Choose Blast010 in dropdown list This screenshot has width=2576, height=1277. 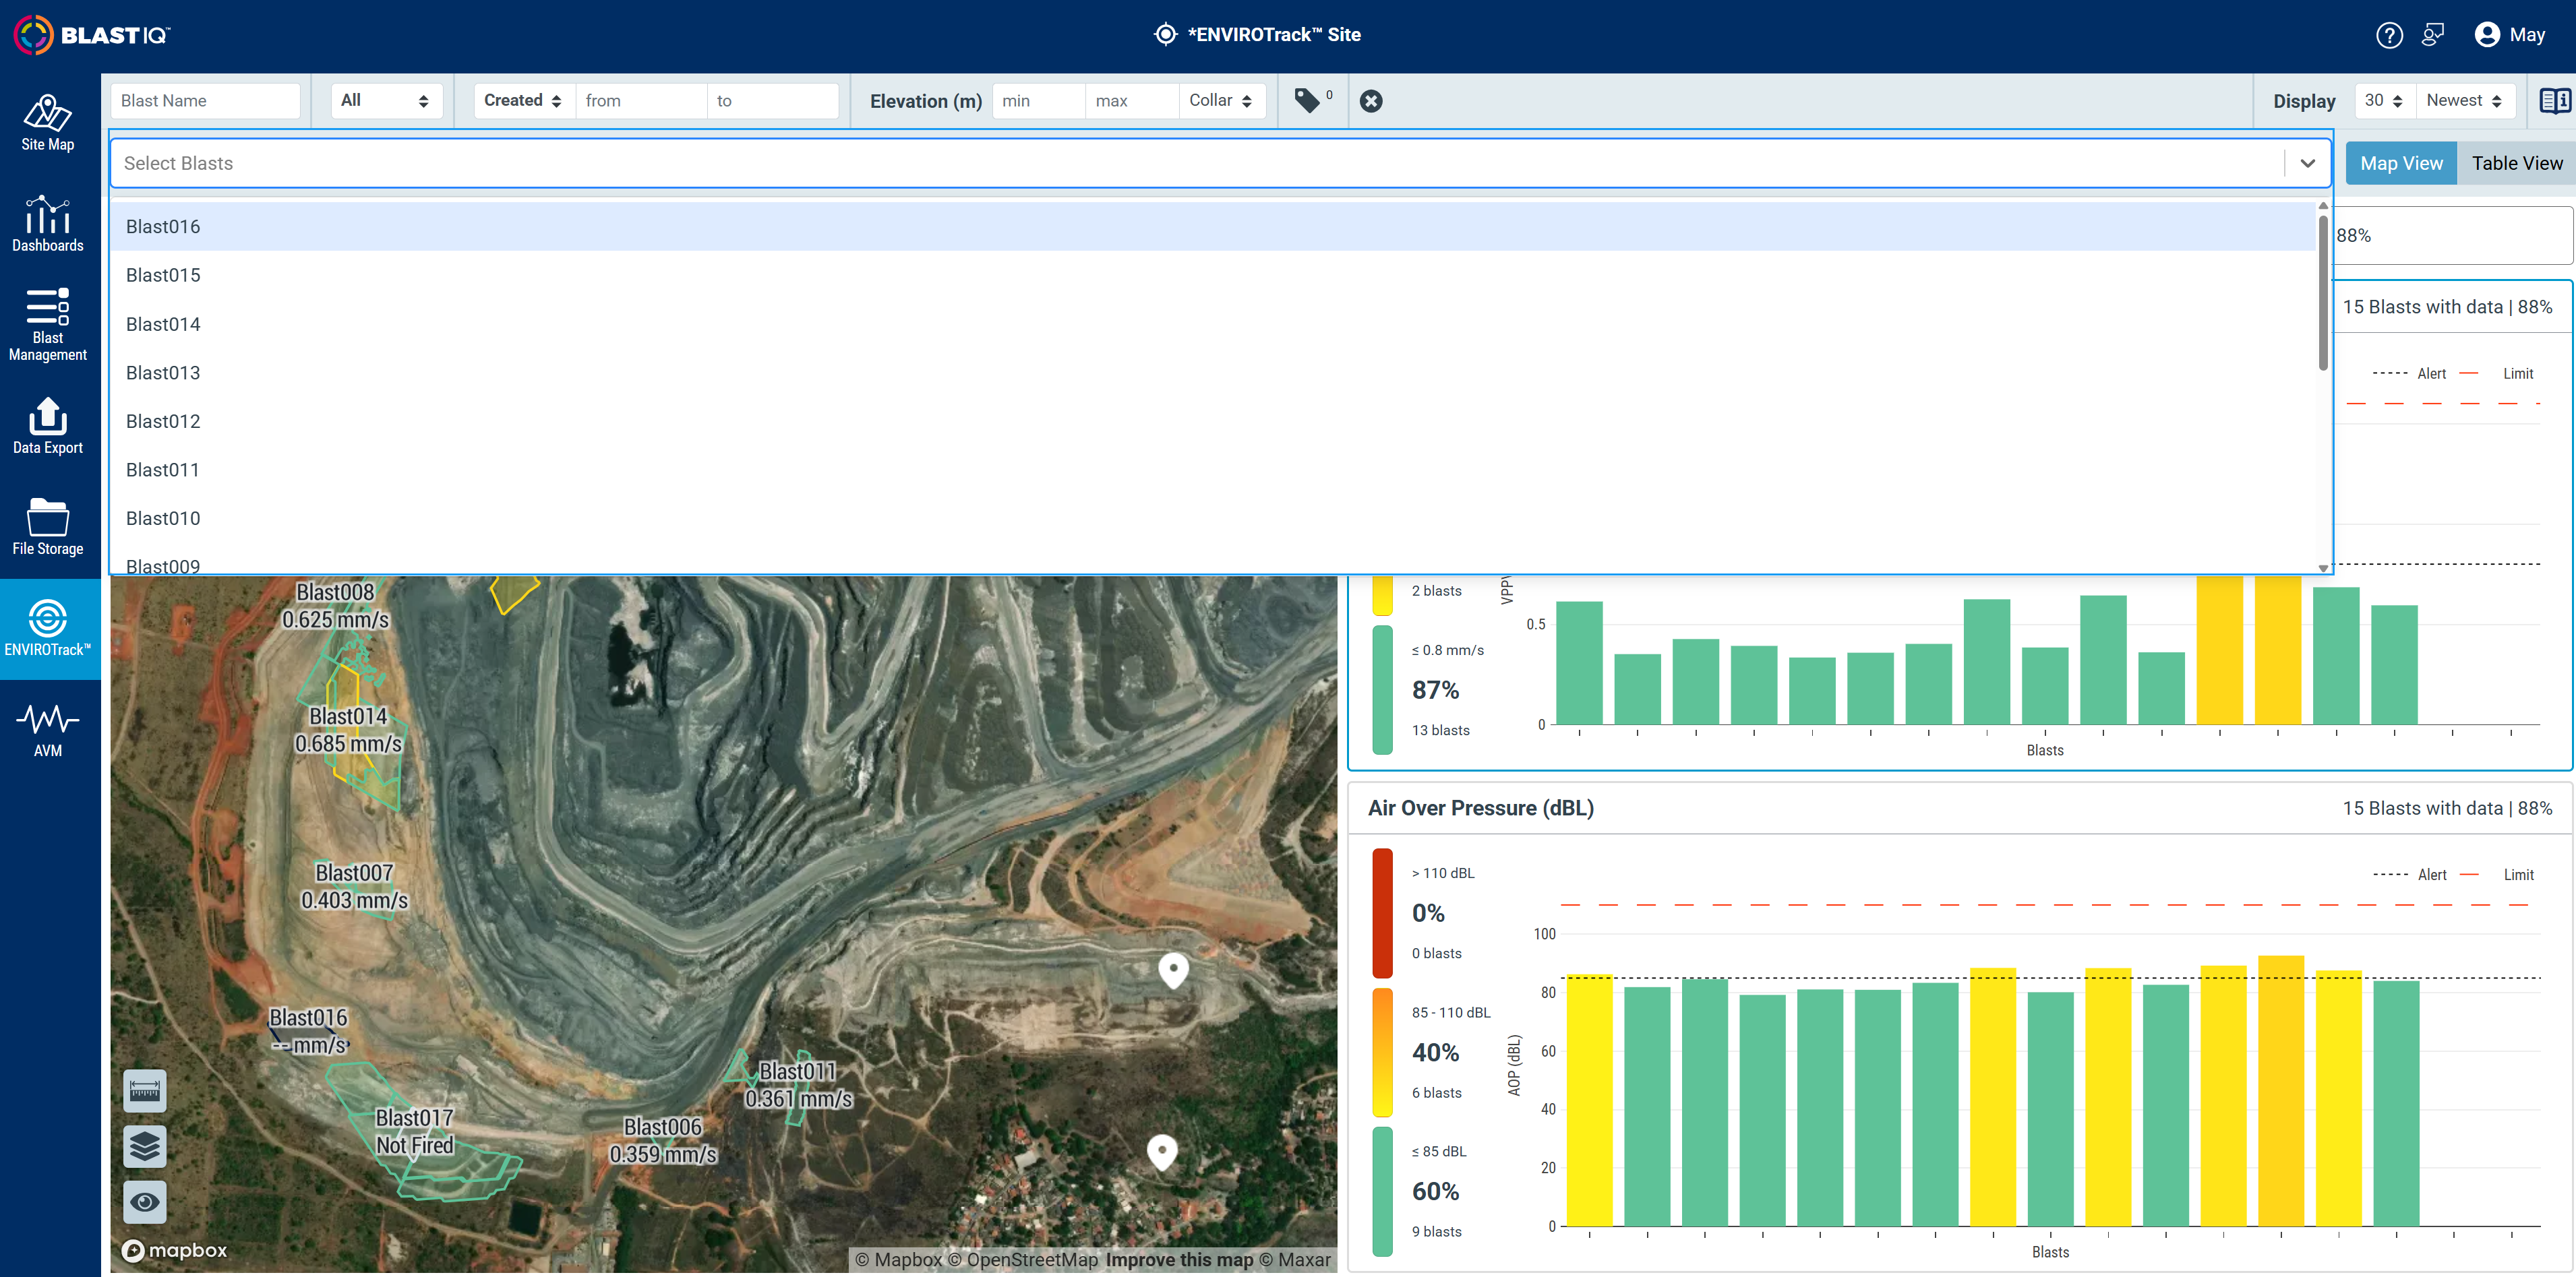1212,518
